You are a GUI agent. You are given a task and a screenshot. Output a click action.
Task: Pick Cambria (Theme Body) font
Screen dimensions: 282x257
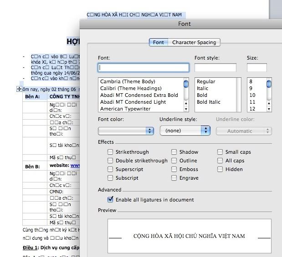tap(128, 81)
